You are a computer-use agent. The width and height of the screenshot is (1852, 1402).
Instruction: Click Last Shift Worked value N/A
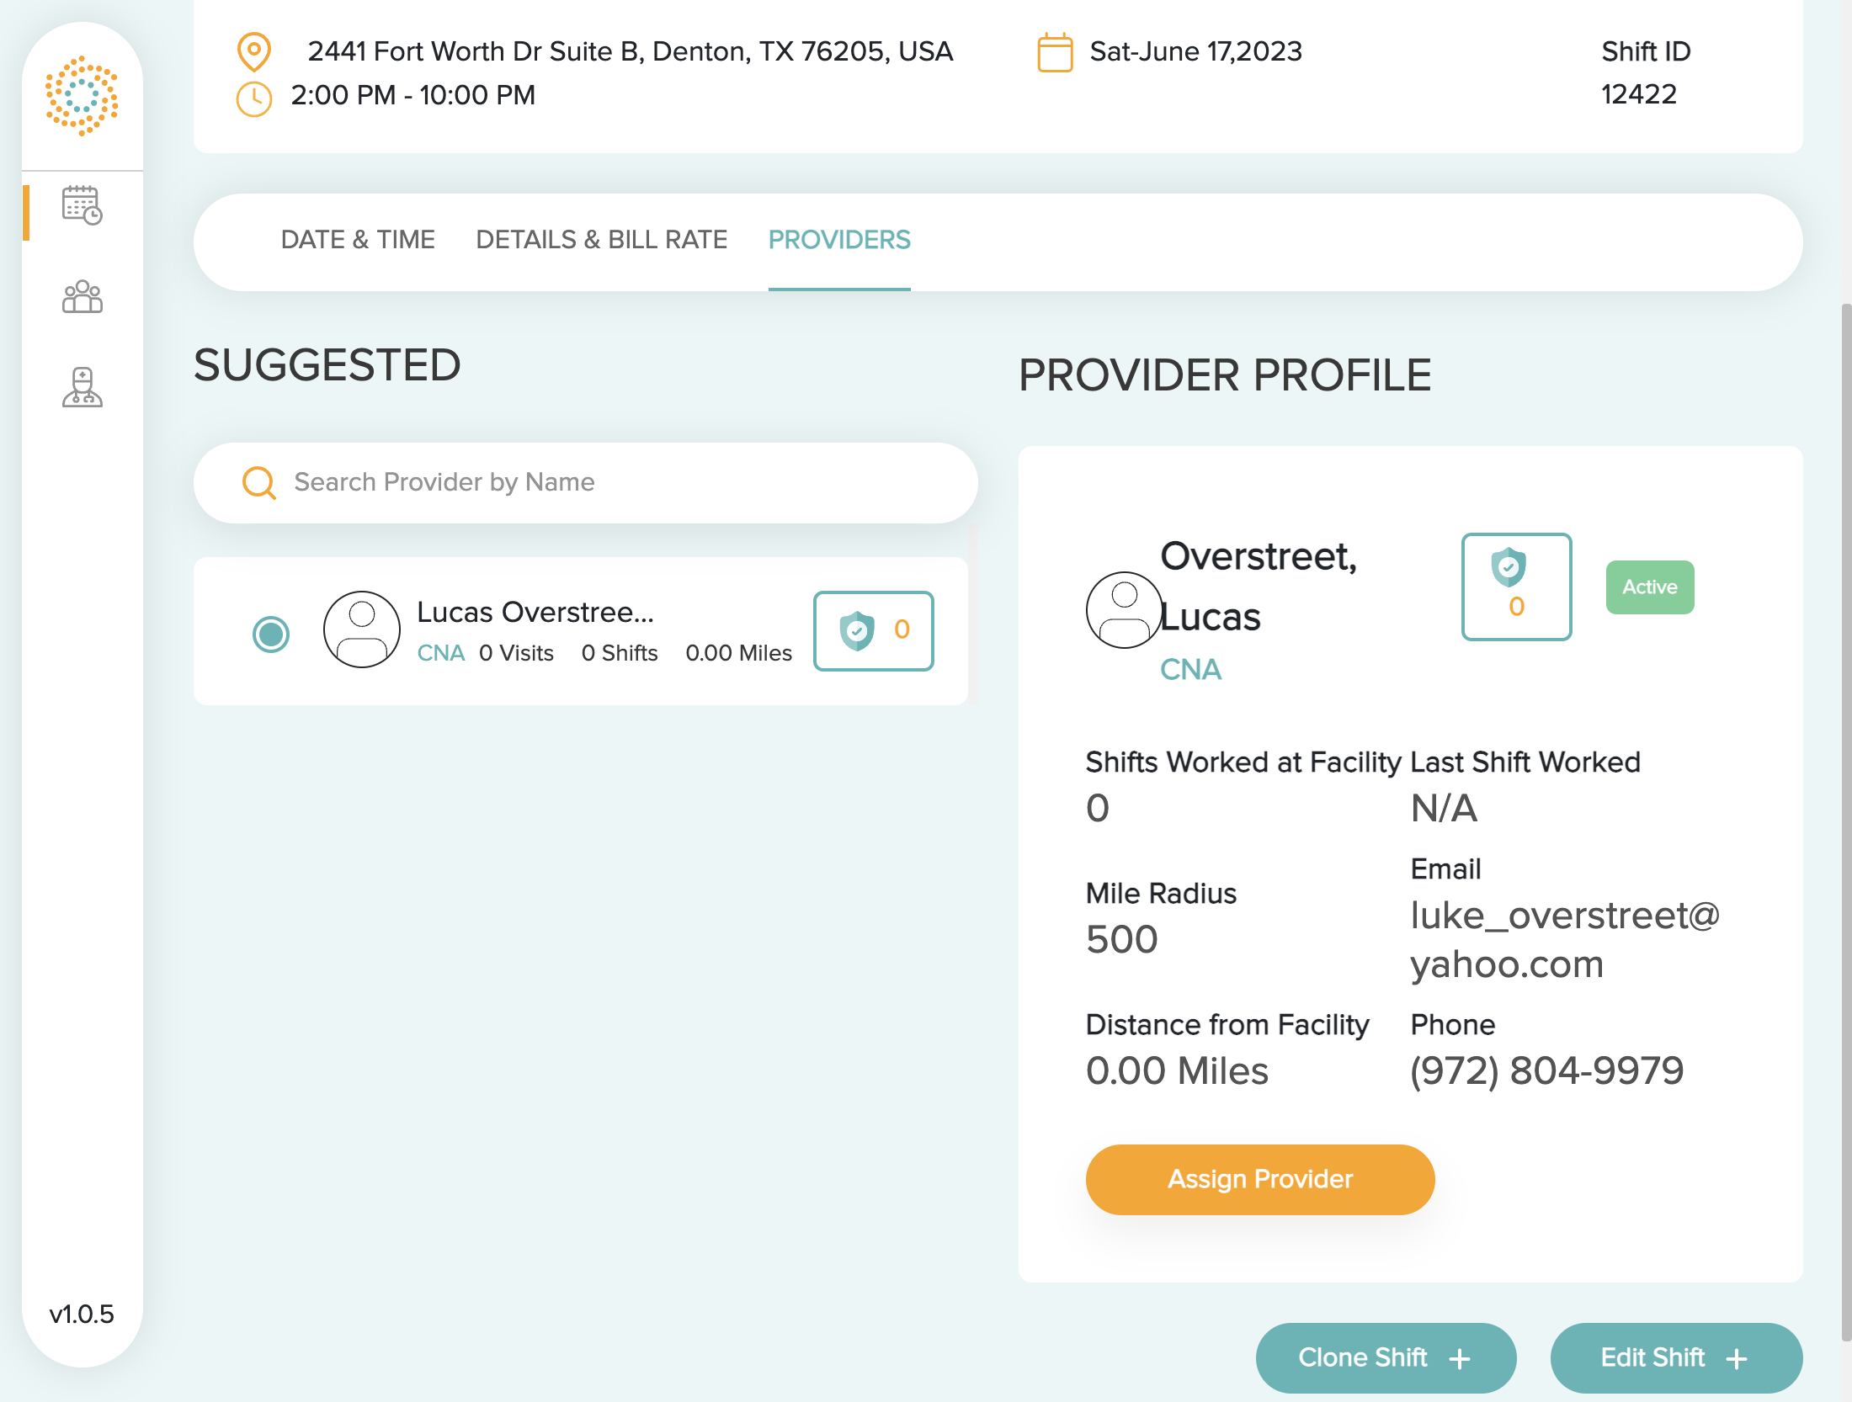point(1444,808)
